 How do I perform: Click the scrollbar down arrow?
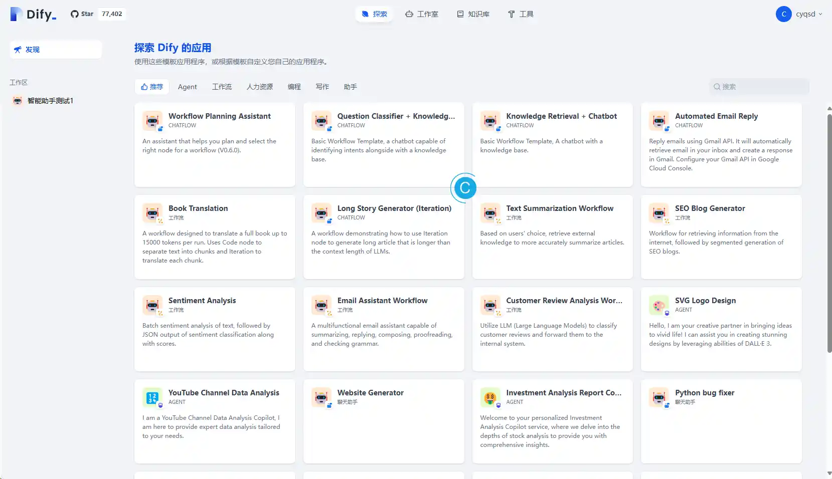829,473
